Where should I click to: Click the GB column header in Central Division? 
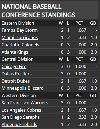[93, 59]
